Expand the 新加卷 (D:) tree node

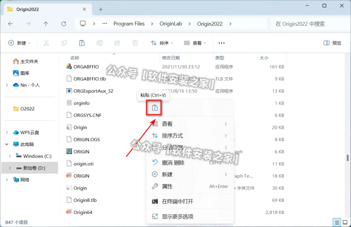click(x=10, y=168)
